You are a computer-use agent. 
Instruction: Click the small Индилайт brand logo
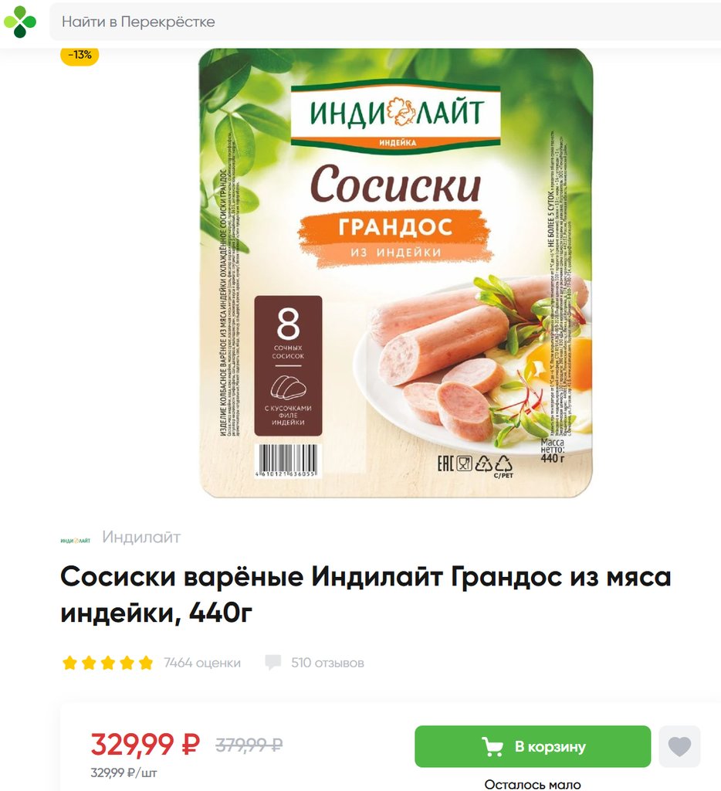pyautogui.click(x=75, y=540)
